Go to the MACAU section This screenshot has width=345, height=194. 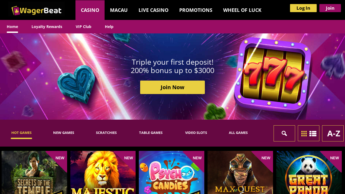[x=119, y=10]
